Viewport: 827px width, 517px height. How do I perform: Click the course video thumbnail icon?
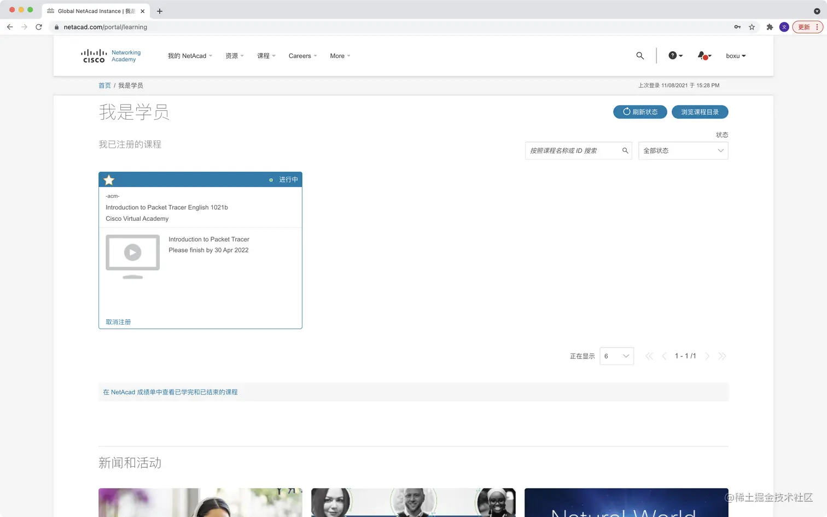(x=133, y=256)
